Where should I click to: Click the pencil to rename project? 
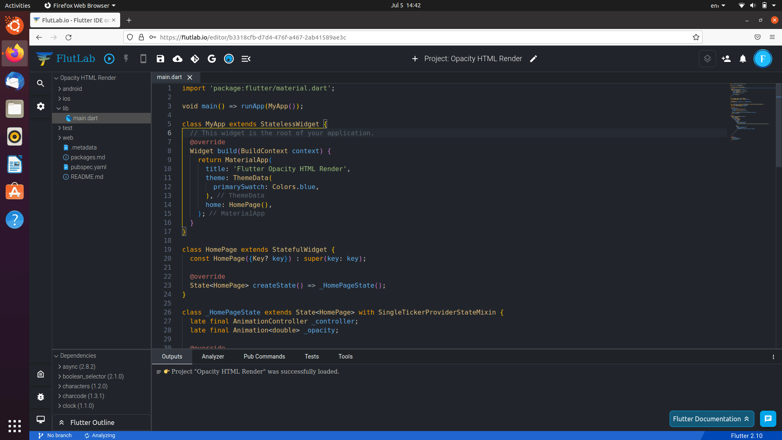[x=534, y=59]
